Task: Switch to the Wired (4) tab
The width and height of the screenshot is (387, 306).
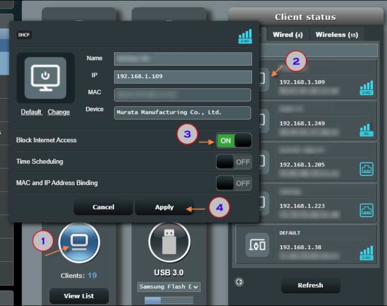Action: tap(288, 35)
